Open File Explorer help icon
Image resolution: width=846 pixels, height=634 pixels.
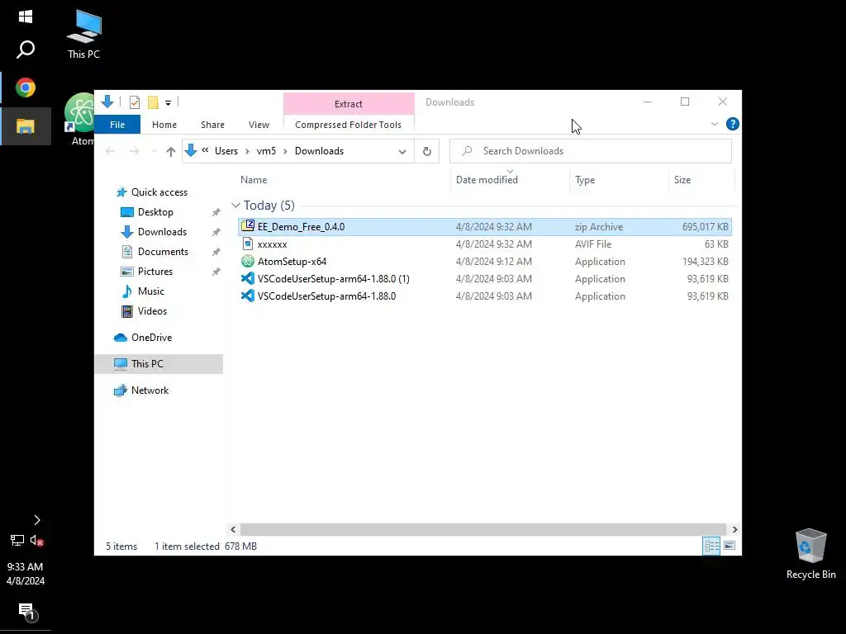coord(733,124)
